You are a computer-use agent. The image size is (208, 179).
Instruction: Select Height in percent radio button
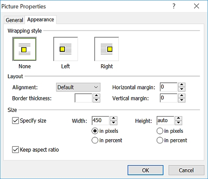[x=160, y=140]
